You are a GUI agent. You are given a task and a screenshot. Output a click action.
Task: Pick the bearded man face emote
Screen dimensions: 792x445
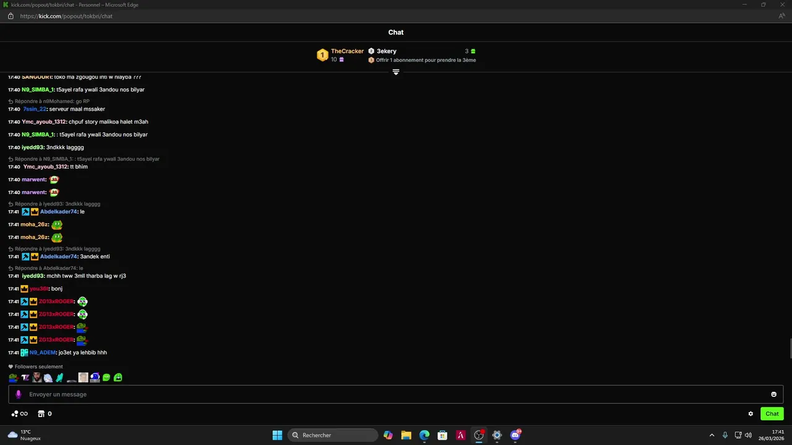(37, 378)
